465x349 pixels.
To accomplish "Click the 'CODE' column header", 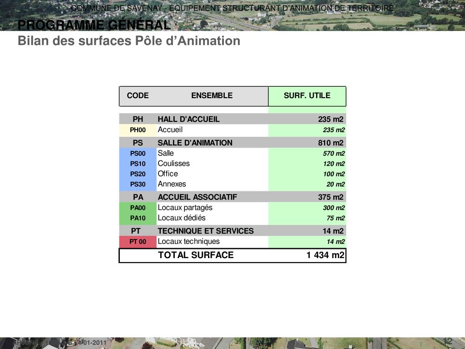I will point(138,95).
